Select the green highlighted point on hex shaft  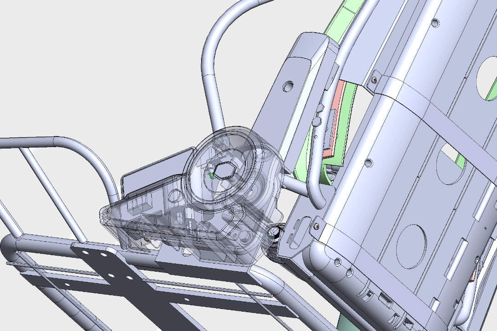[211, 175]
